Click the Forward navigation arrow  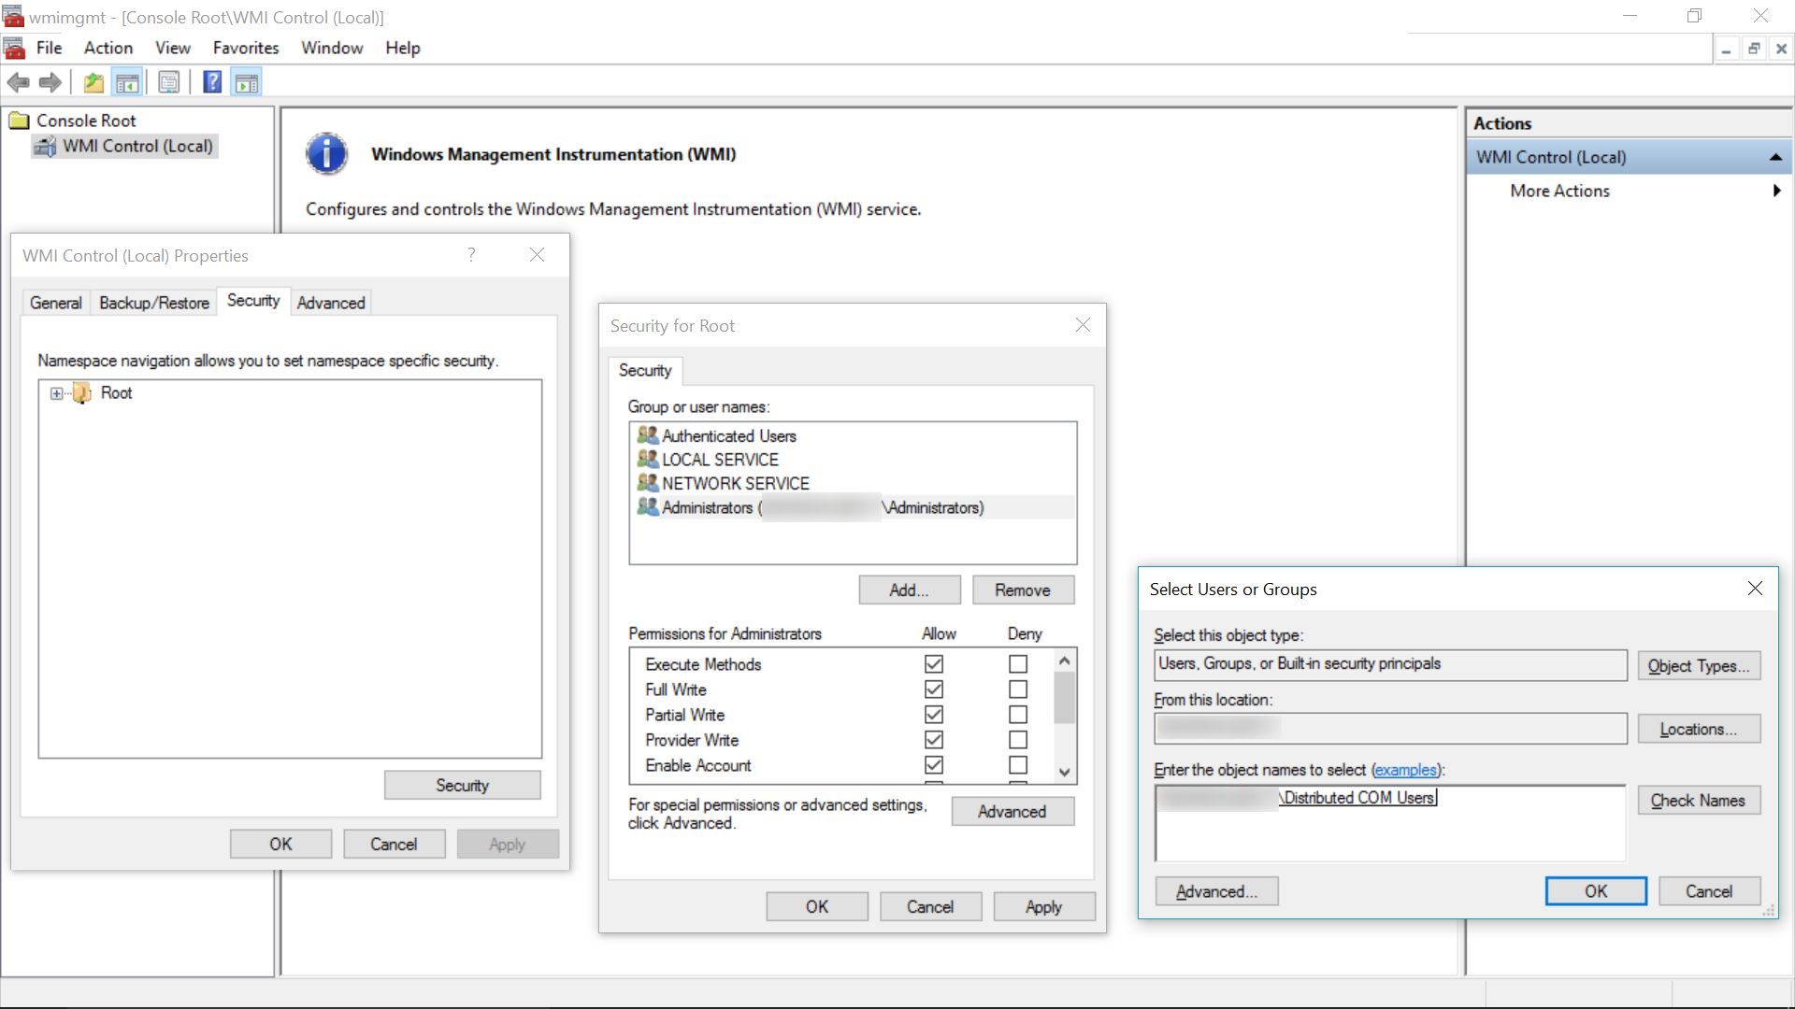pyautogui.click(x=50, y=82)
